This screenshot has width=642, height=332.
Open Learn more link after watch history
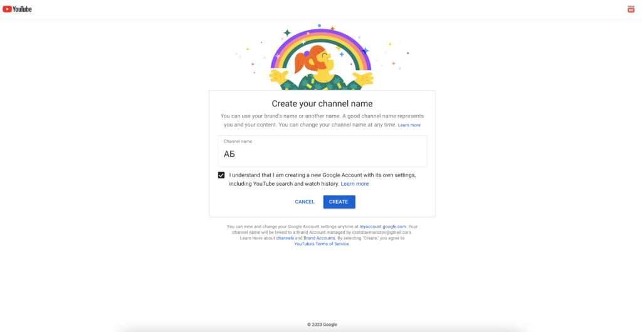point(355,184)
